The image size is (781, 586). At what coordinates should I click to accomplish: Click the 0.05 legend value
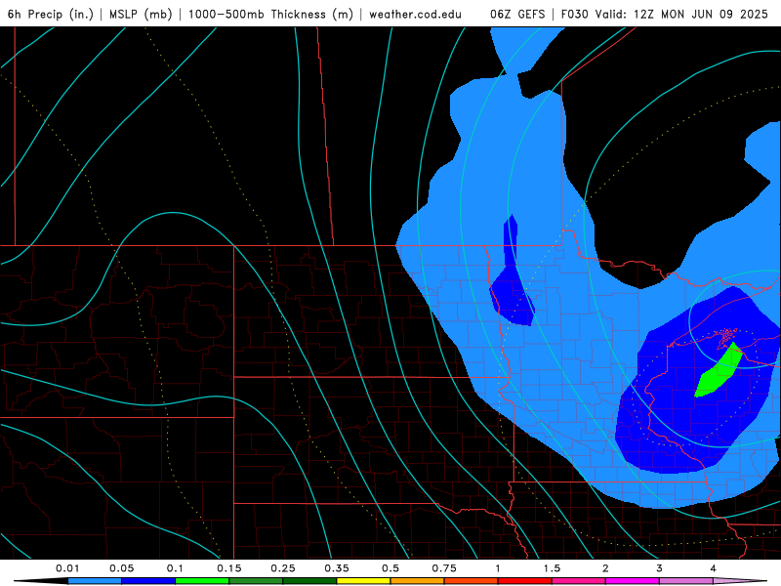[x=121, y=568]
